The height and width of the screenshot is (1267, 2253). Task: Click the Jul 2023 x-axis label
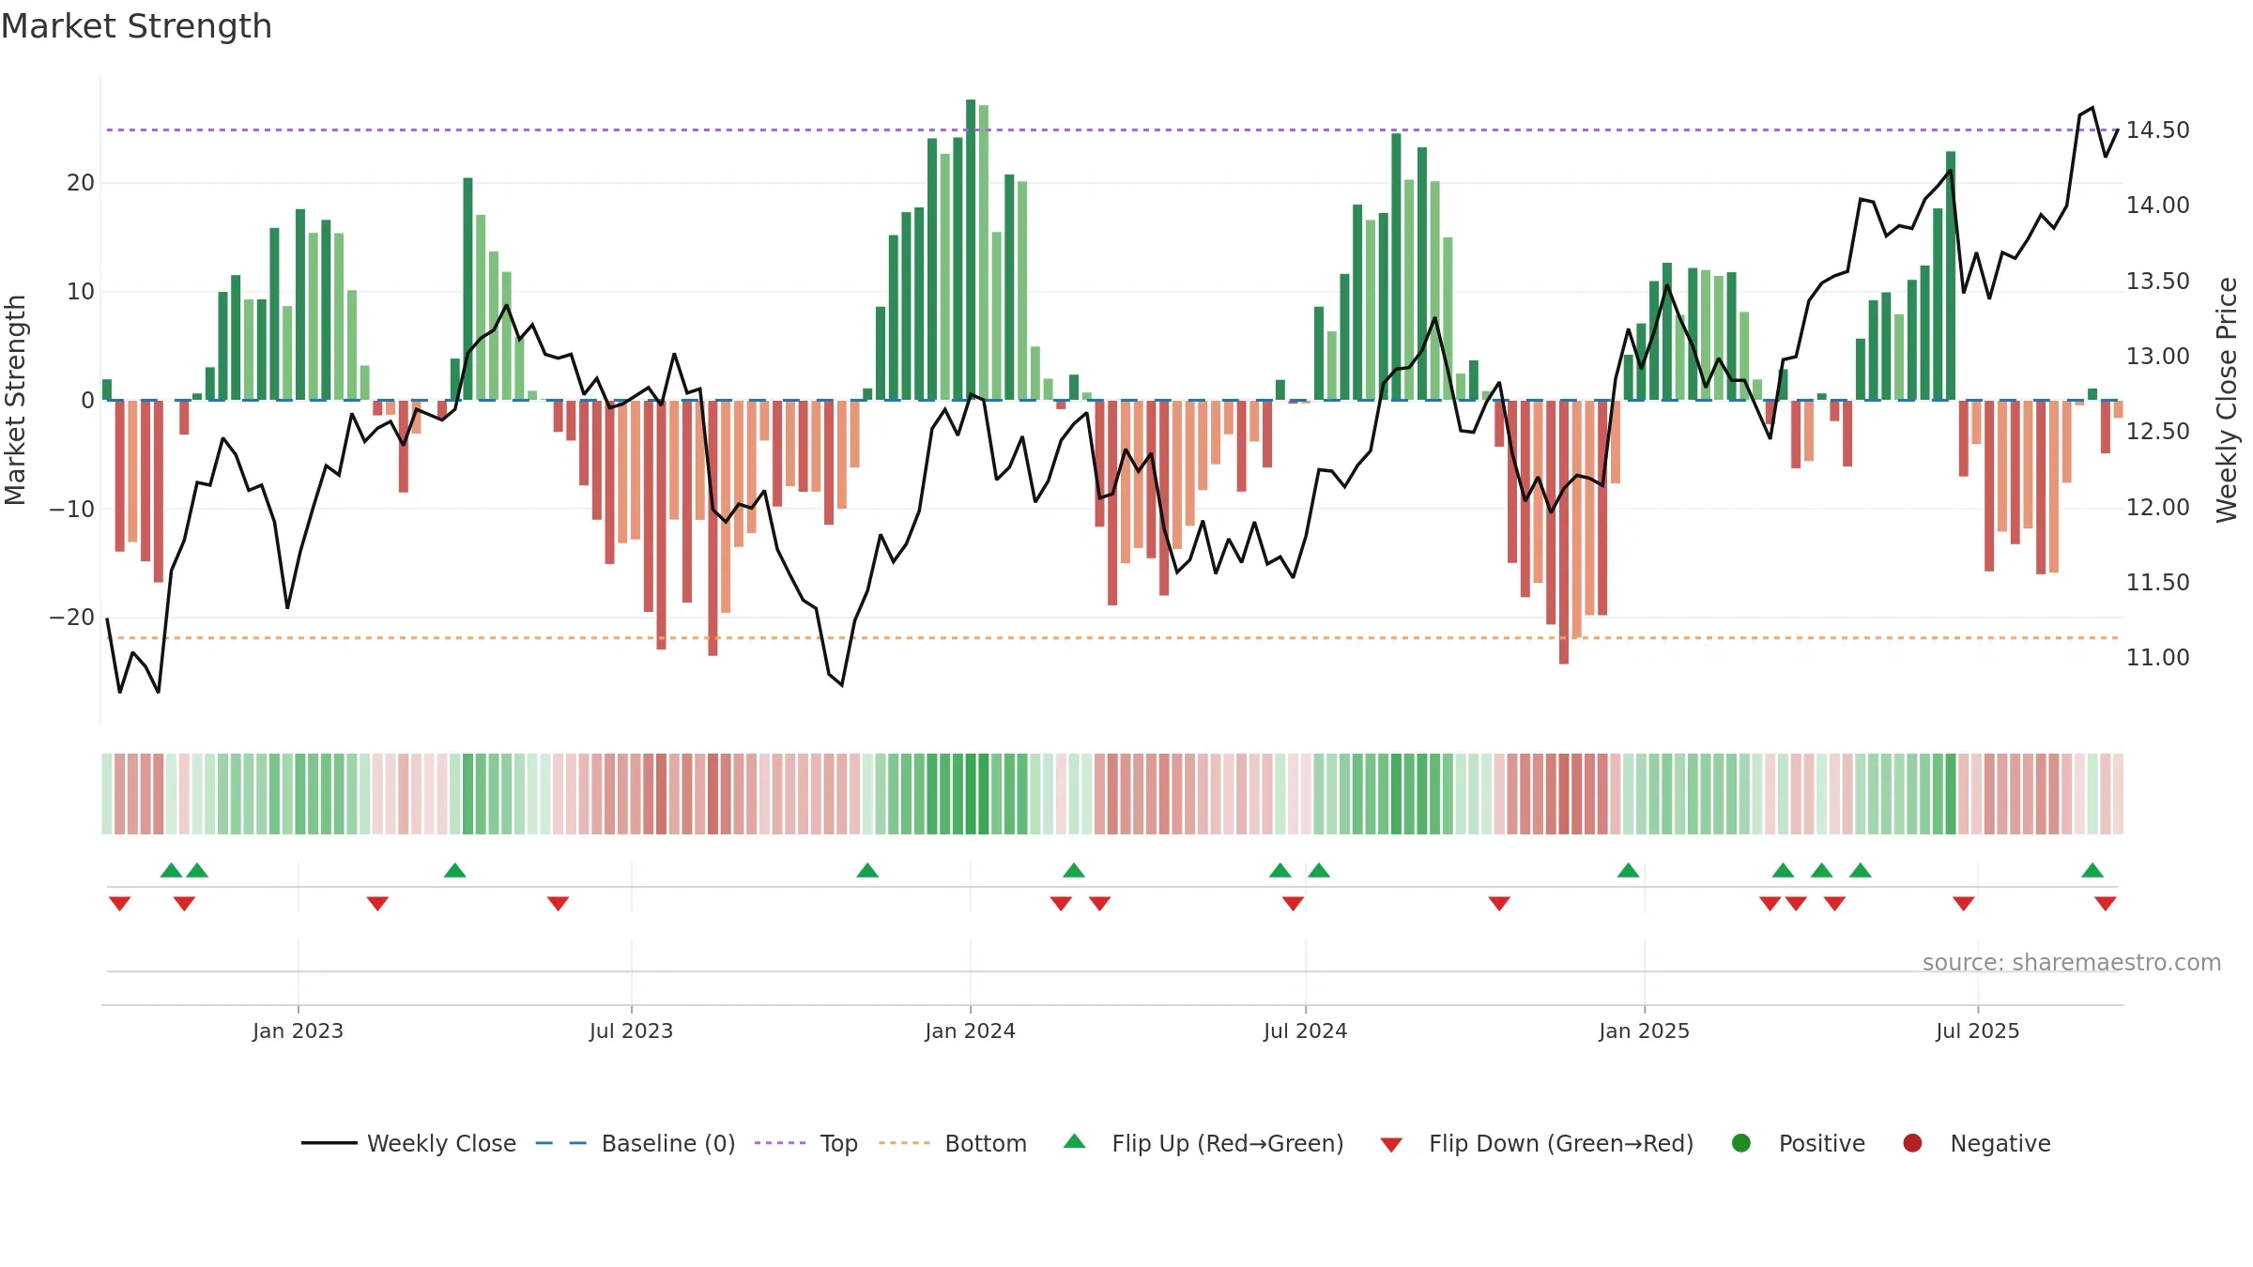tap(631, 1030)
